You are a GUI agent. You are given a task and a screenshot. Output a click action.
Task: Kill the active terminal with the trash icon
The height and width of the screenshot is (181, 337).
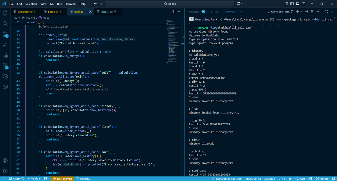pos(312,12)
